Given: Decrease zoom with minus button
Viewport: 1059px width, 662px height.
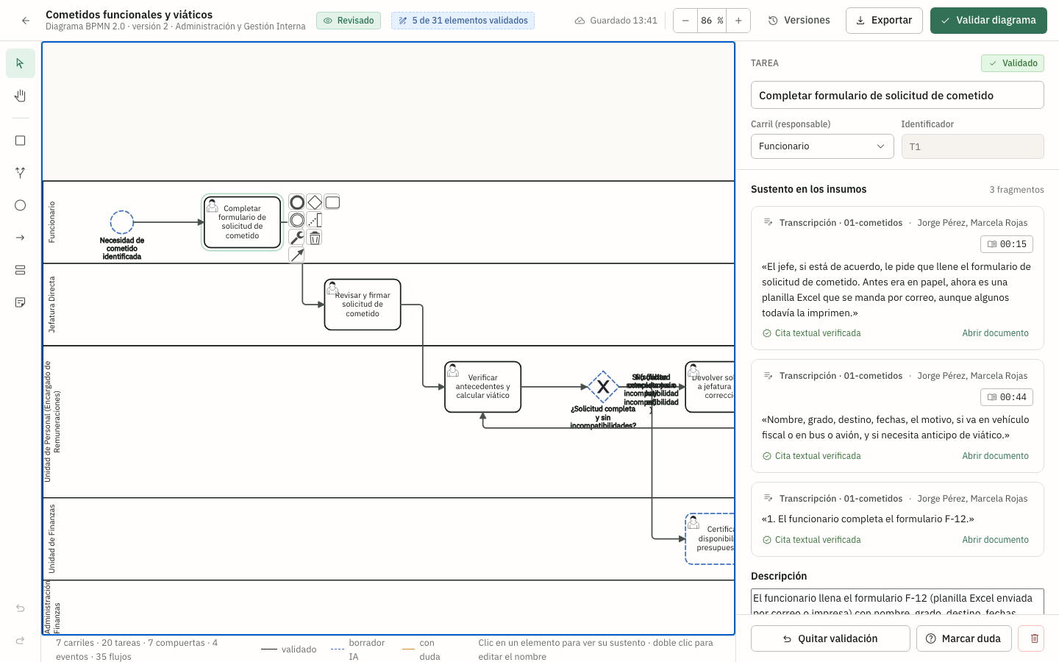Looking at the screenshot, I should pos(685,21).
